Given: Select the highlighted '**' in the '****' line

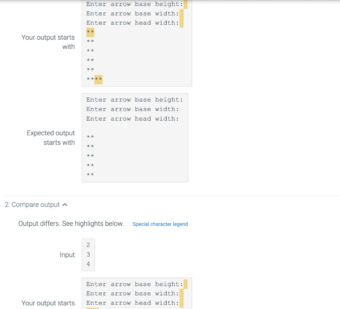Looking at the screenshot, I should (99, 79).
